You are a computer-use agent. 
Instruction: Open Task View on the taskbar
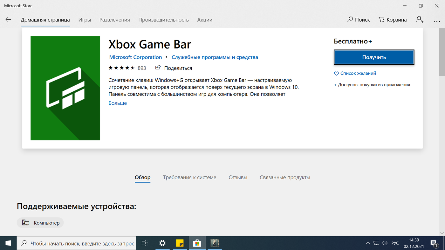tap(145, 243)
